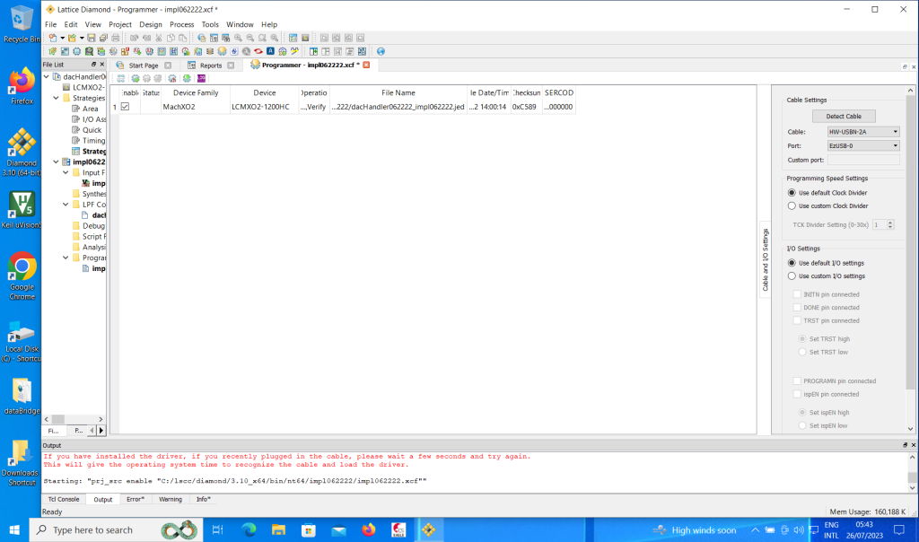Click the Detect Cable button
This screenshot has height=542, width=919.
(844, 116)
